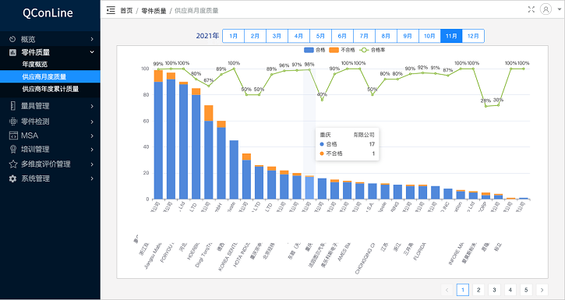Click the 量具管理 ruler icon
The image size is (565, 300).
coord(13,106)
